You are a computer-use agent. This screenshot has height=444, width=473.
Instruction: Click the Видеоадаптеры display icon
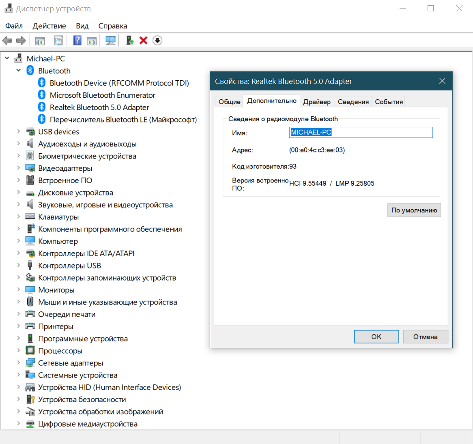point(30,168)
